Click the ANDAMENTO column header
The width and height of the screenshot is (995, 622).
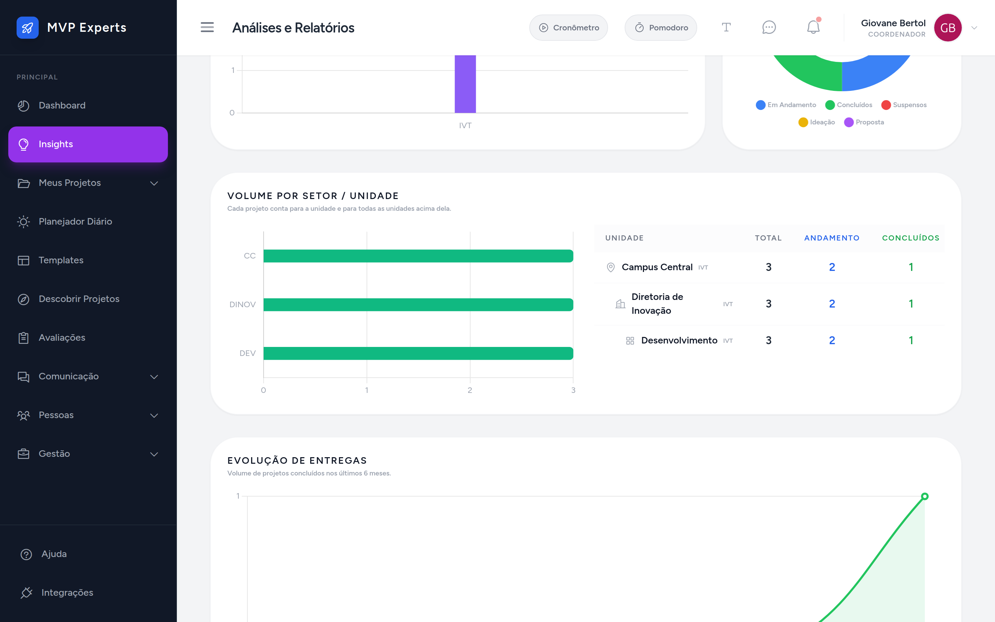coord(832,238)
